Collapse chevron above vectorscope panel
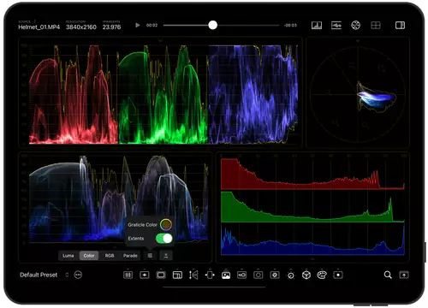Image resolution: width=428 pixels, height=308 pixels. (x=358, y=41)
